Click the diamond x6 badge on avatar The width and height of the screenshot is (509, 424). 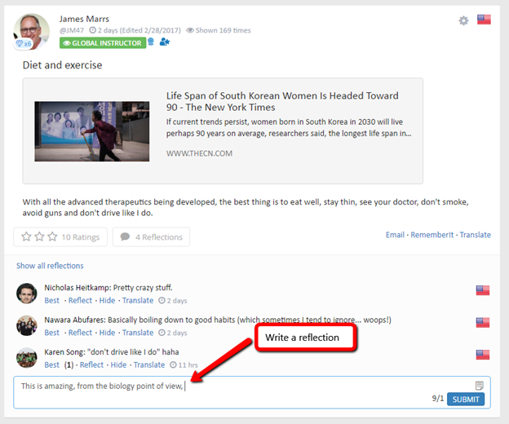tap(24, 43)
